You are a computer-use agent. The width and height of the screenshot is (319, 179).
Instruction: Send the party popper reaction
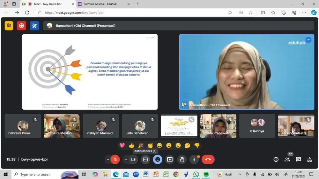click(x=141, y=145)
